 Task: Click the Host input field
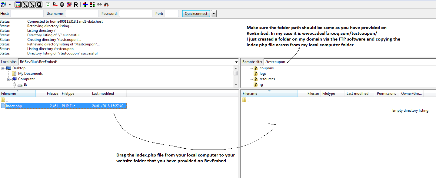pyautogui.click(x=27, y=14)
